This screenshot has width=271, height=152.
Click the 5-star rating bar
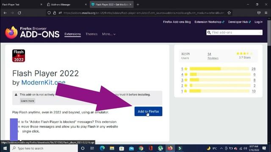(x=219, y=69)
